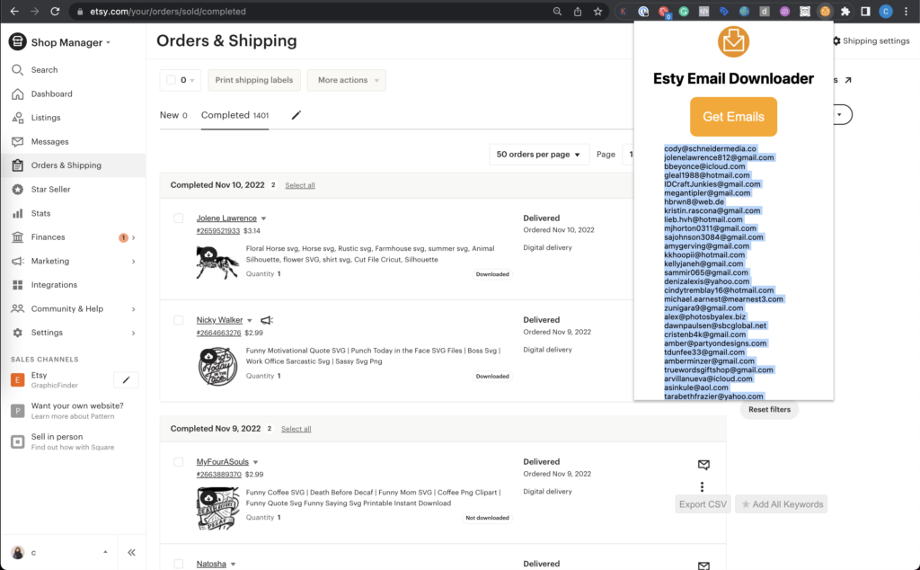Click the page number input field
This screenshot has width=920, height=570.
(x=627, y=155)
